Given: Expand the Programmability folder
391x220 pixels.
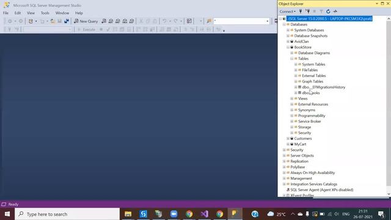Looking at the screenshot, I should coord(292,116).
